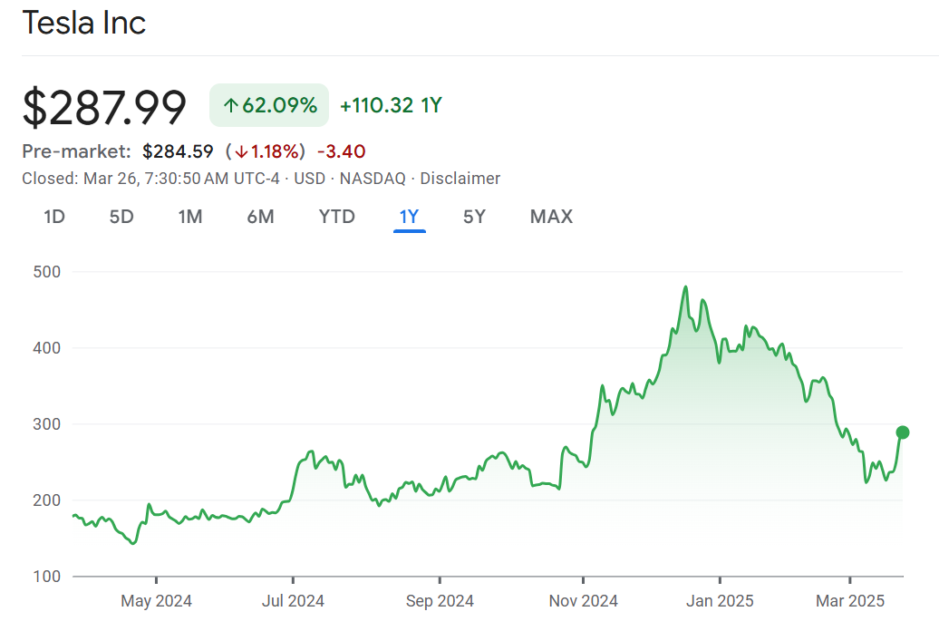This screenshot has width=939, height=631.
Task: Click the pre-market price $284.59
Action: pos(178,151)
